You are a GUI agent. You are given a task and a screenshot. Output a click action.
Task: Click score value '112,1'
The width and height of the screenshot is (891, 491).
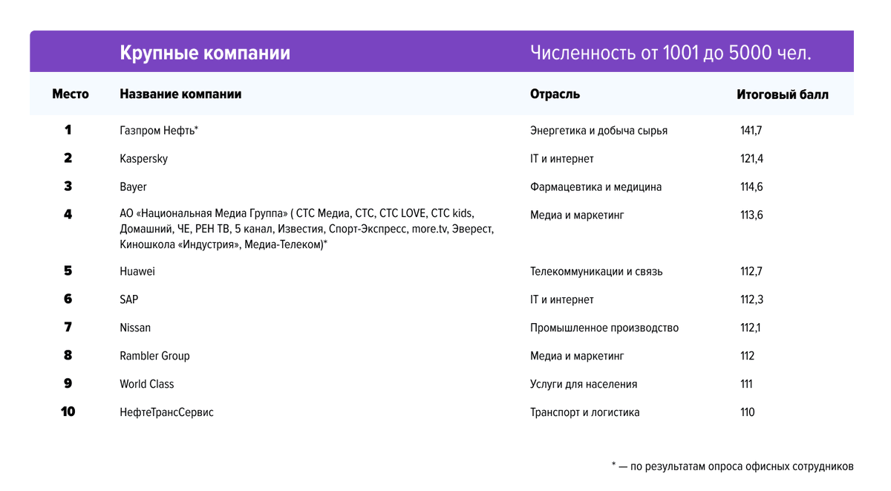750,328
